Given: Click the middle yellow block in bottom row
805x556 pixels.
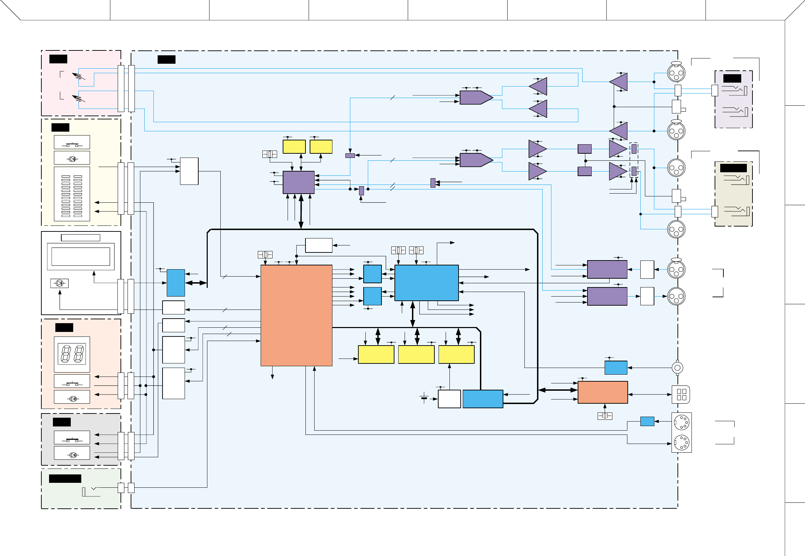Looking at the screenshot, I should [x=416, y=354].
